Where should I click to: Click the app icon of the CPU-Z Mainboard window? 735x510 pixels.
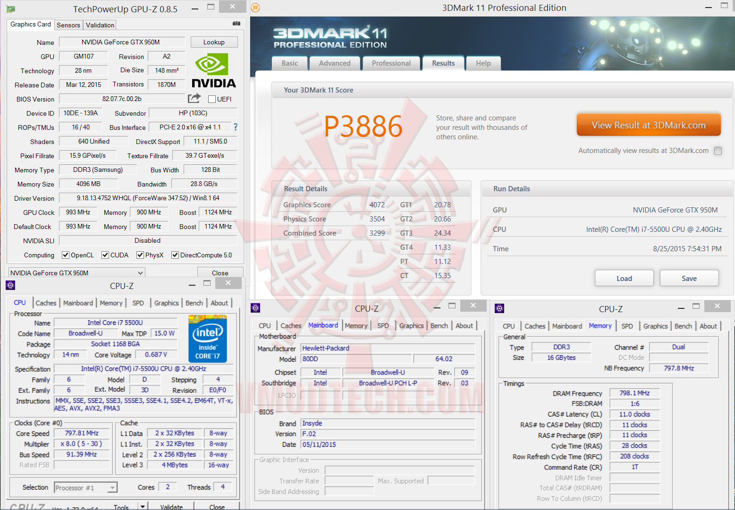click(x=255, y=308)
